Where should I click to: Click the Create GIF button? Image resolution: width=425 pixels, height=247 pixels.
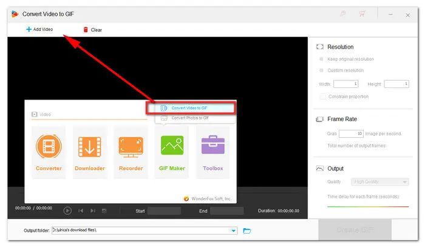click(355, 230)
